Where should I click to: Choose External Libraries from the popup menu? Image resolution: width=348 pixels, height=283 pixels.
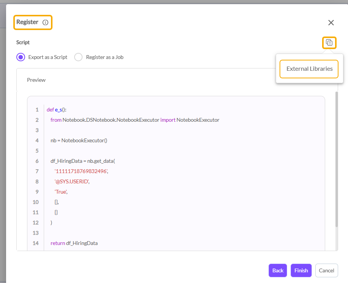coord(309,69)
